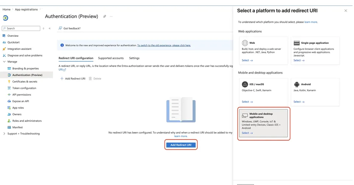Choose Select under Single-page application

[299, 60]
